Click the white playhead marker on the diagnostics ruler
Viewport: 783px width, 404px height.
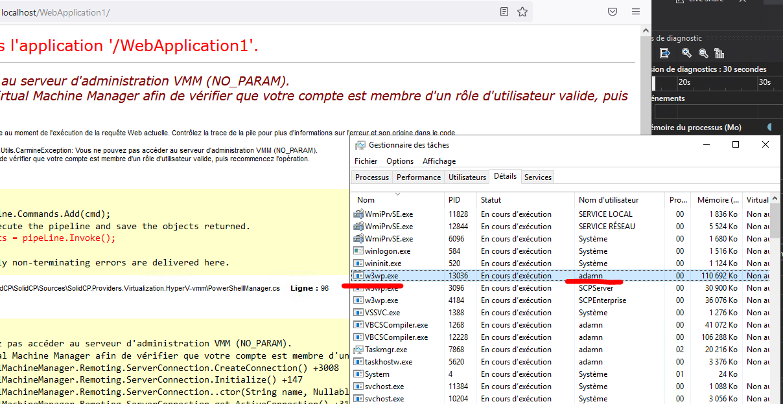click(653, 83)
